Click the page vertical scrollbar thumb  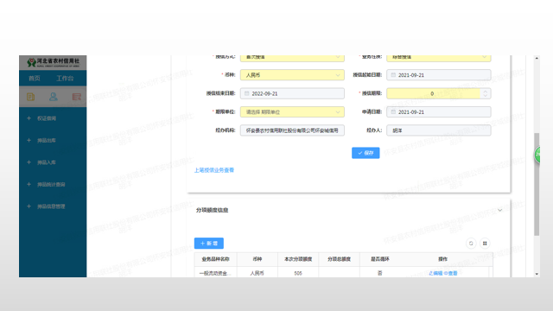point(537,184)
